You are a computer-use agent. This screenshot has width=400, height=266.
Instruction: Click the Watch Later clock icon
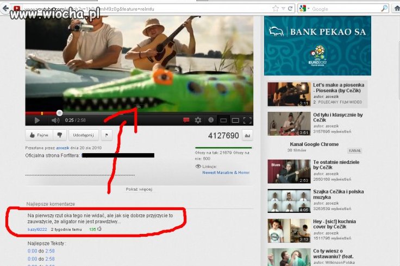coord(211,120)
